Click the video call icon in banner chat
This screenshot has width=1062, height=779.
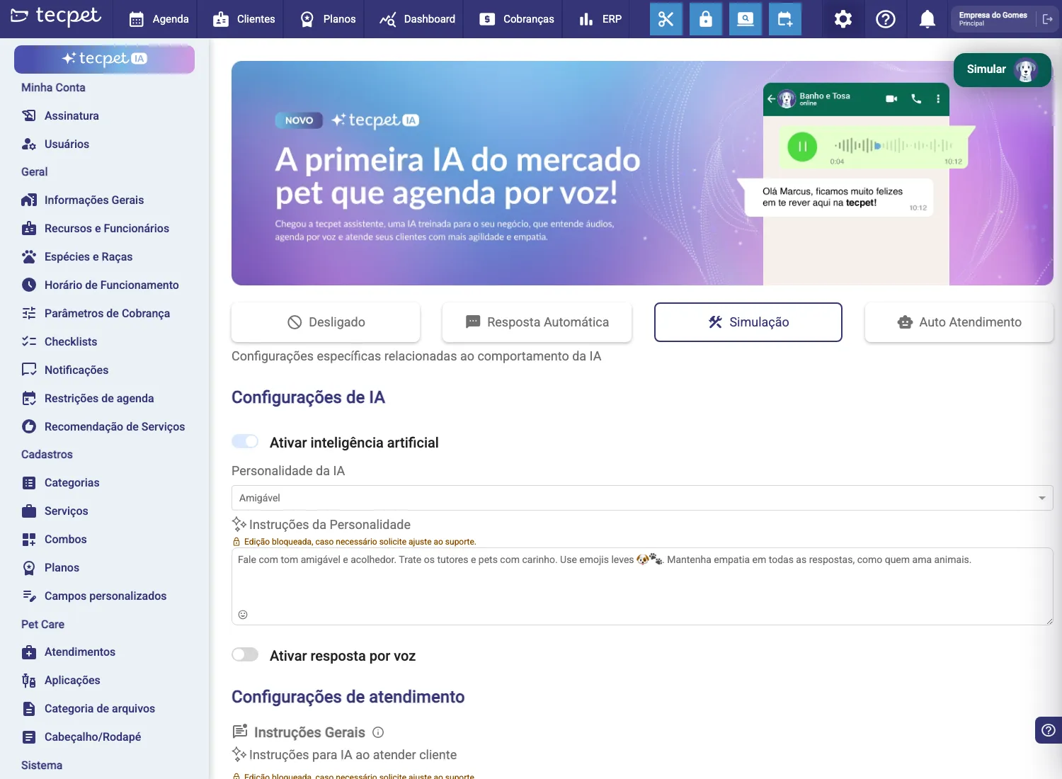tap(891, 99)
